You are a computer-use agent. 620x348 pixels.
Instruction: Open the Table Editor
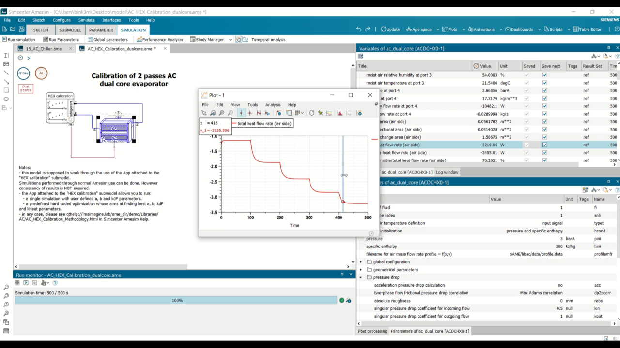(588, 29)
